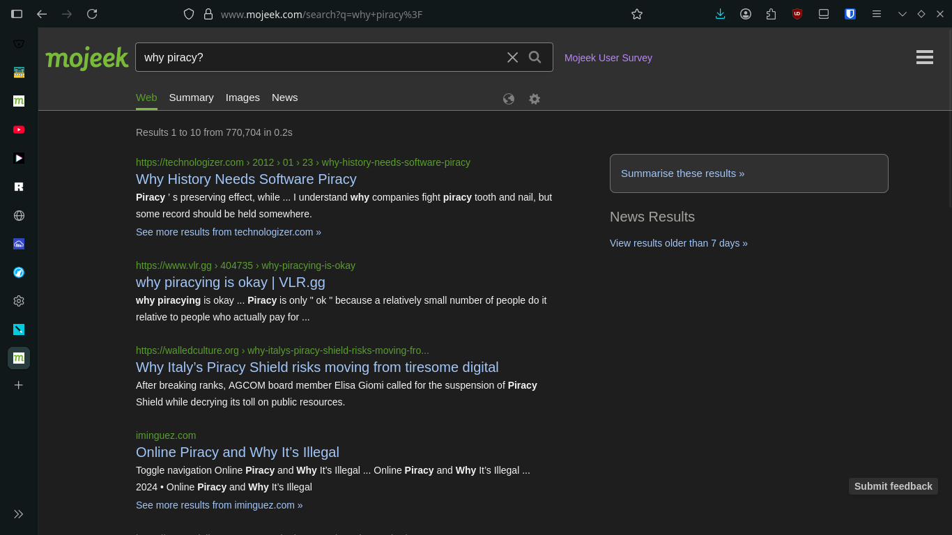Screen dimensions: 952x535
Task: Open the YouTube sidebar tab
Action: pos(19,130)
